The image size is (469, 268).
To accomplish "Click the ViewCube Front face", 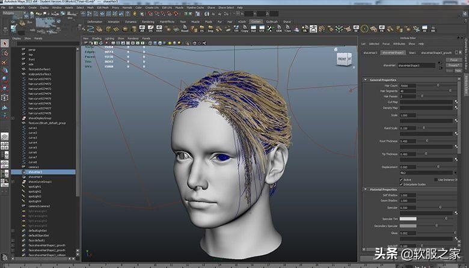I will click(x=342, y=59).
